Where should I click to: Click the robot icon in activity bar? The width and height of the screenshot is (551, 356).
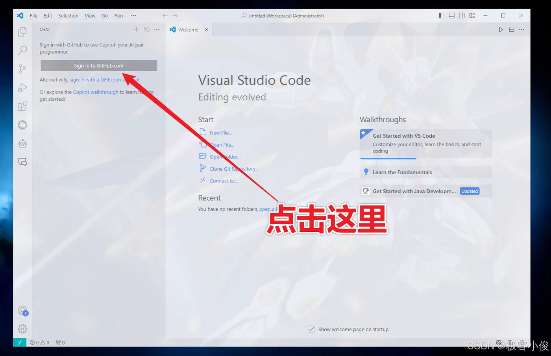coord(22,144)
